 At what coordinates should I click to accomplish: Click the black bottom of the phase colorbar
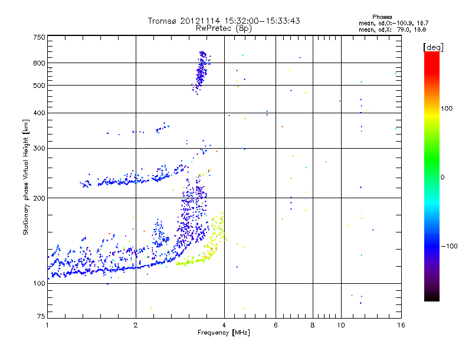click(432, 297)
